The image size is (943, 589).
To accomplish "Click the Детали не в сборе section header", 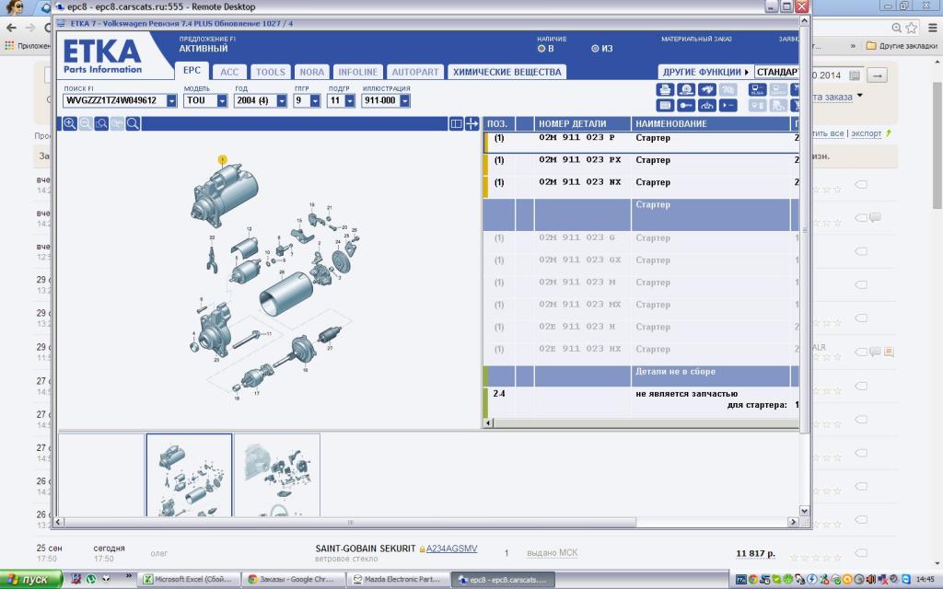I will point(641,376).
